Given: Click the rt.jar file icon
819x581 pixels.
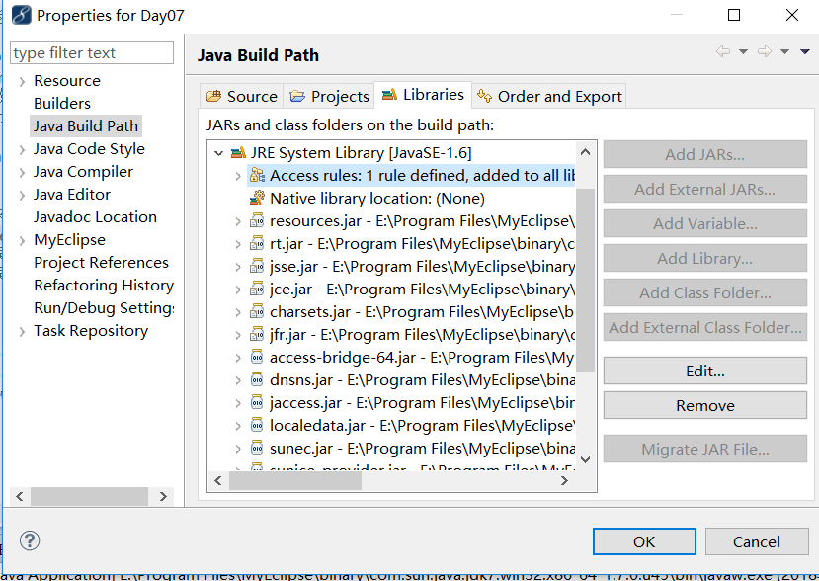Looking at the screenshot, I should (257, 243).
